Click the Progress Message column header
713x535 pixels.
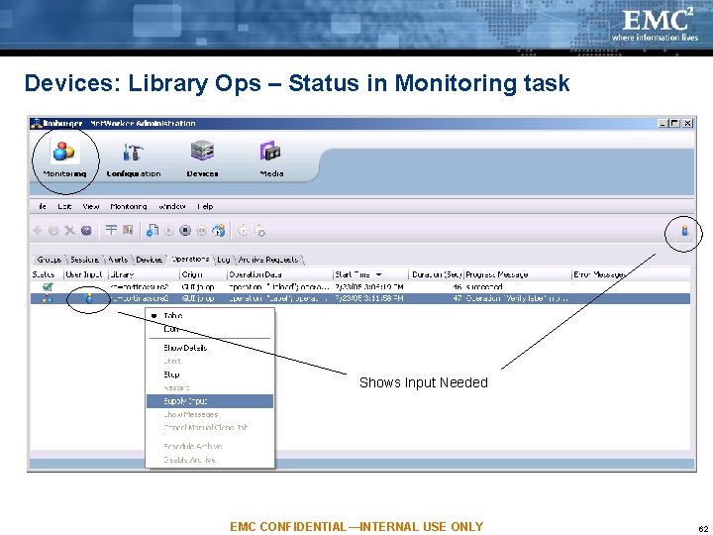tap(518, 274)
